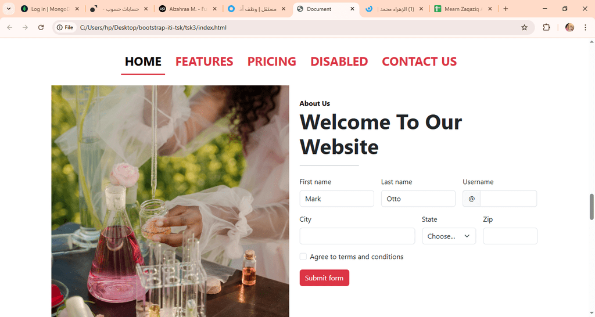Open the Extensions puzzle icon
Screen dimensions: 595x317
point(546,27)
